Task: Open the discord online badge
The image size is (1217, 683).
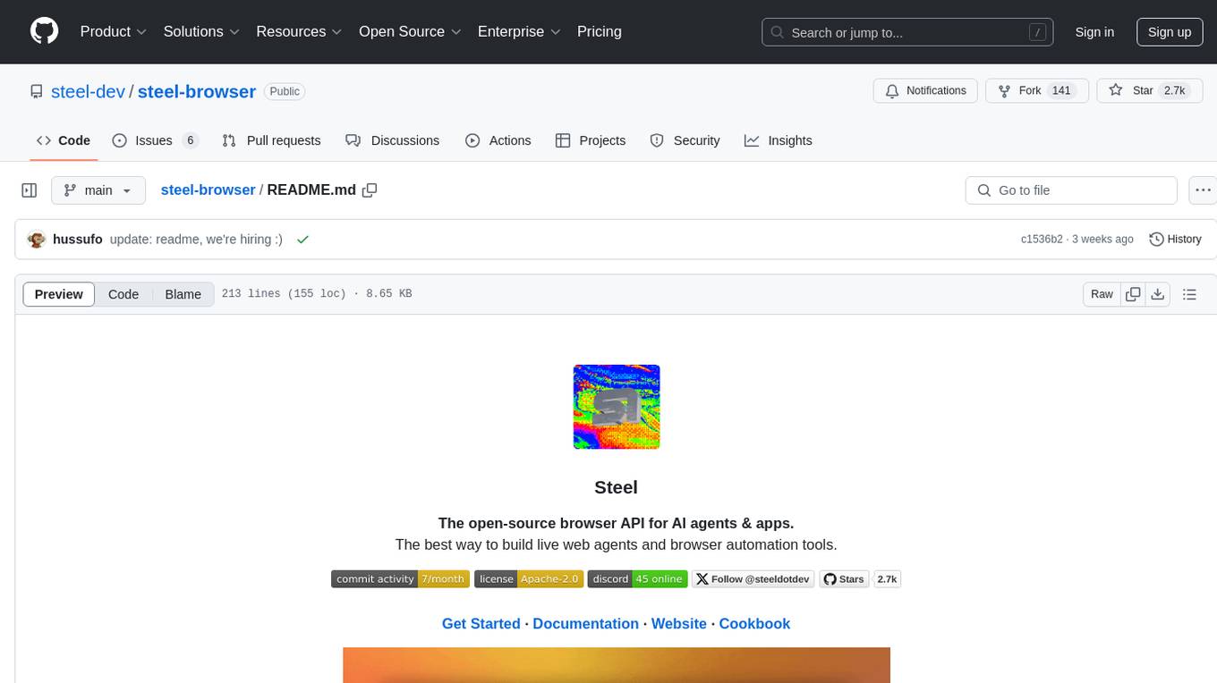Action: [x=637, y=579]
